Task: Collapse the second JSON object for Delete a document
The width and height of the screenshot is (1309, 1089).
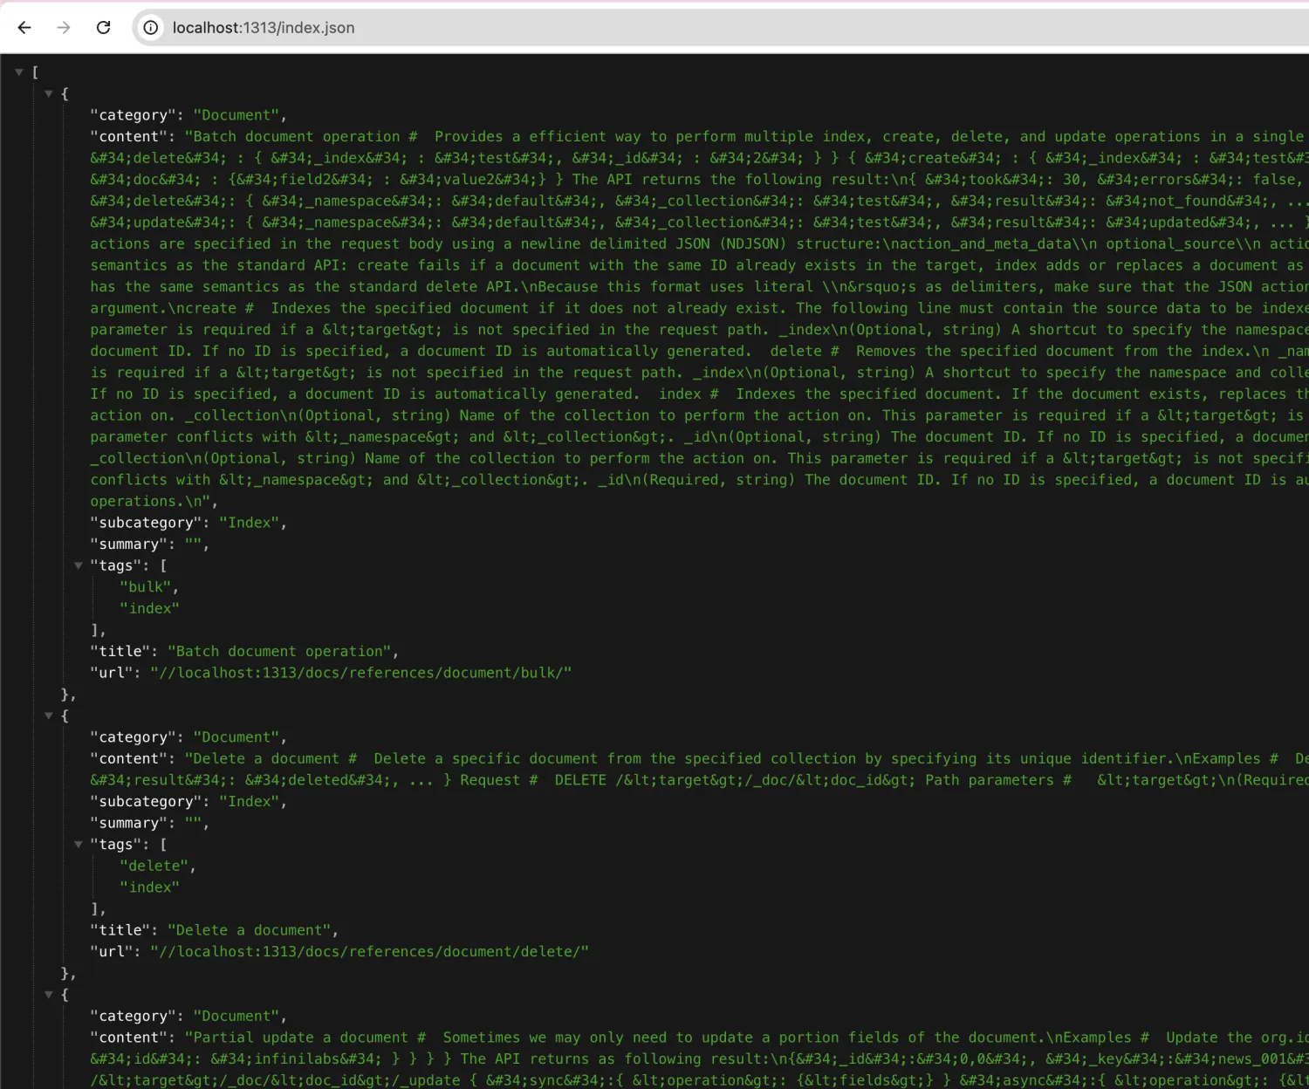Action: click(x=49, y=716)
